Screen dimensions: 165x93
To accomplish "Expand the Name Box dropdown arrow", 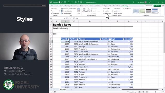I will pos(64,18).
